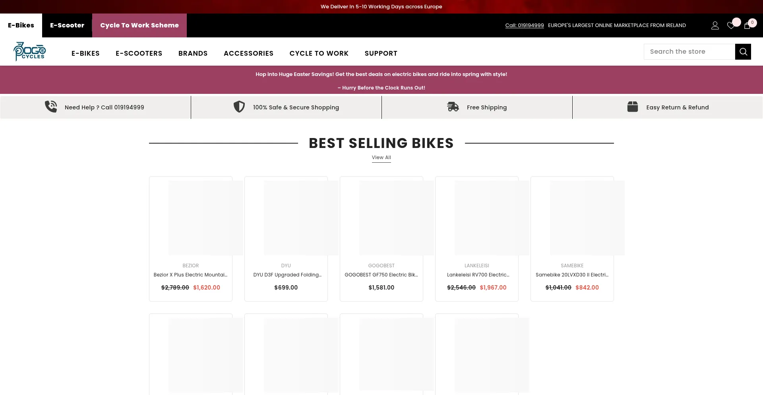Open Samebike 20LVXD30 II Electric product title
Viewport: 763px width, 395px height.
572,275
